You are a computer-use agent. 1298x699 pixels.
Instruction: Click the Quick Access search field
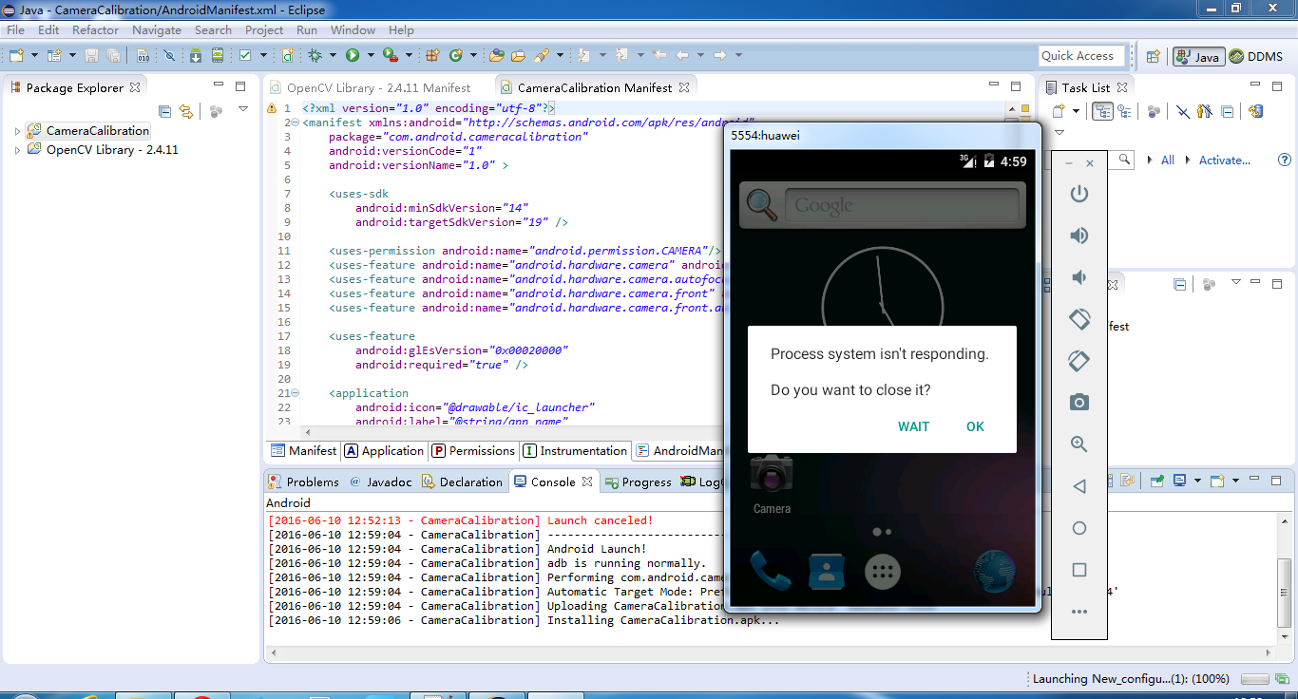click(1081, 56)
